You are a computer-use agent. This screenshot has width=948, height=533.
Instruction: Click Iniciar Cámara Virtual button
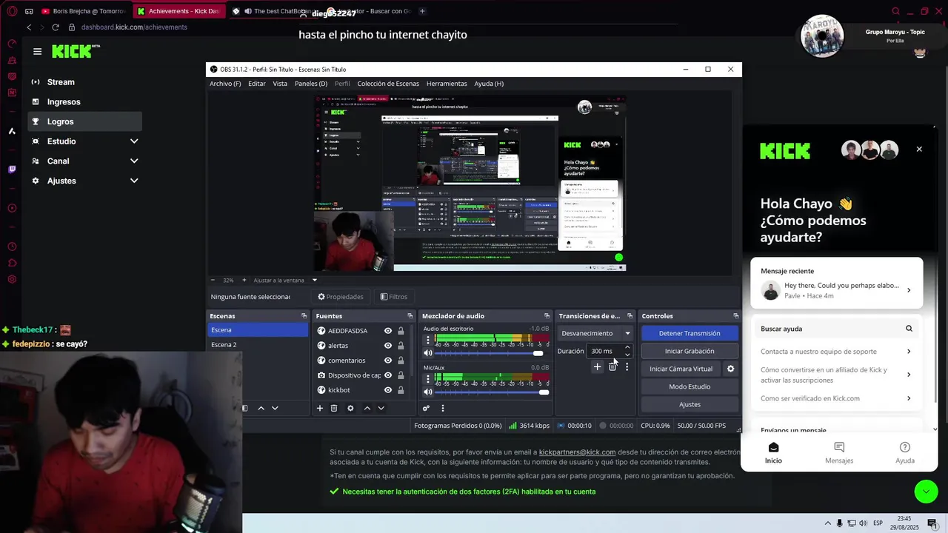681,369
